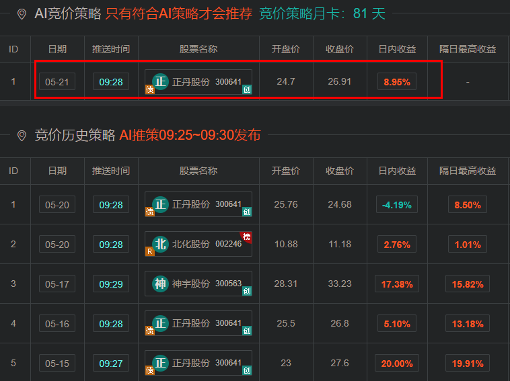Click the 正 stock logo in the 05-21 row
Viewport: 510px width, 381px height.
(160, 81)
